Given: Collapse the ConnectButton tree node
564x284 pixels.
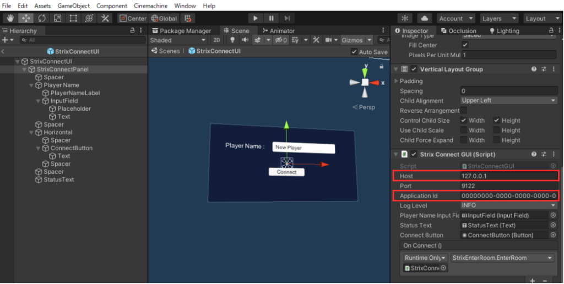Looking at the screenshot, I should [38, 148].
